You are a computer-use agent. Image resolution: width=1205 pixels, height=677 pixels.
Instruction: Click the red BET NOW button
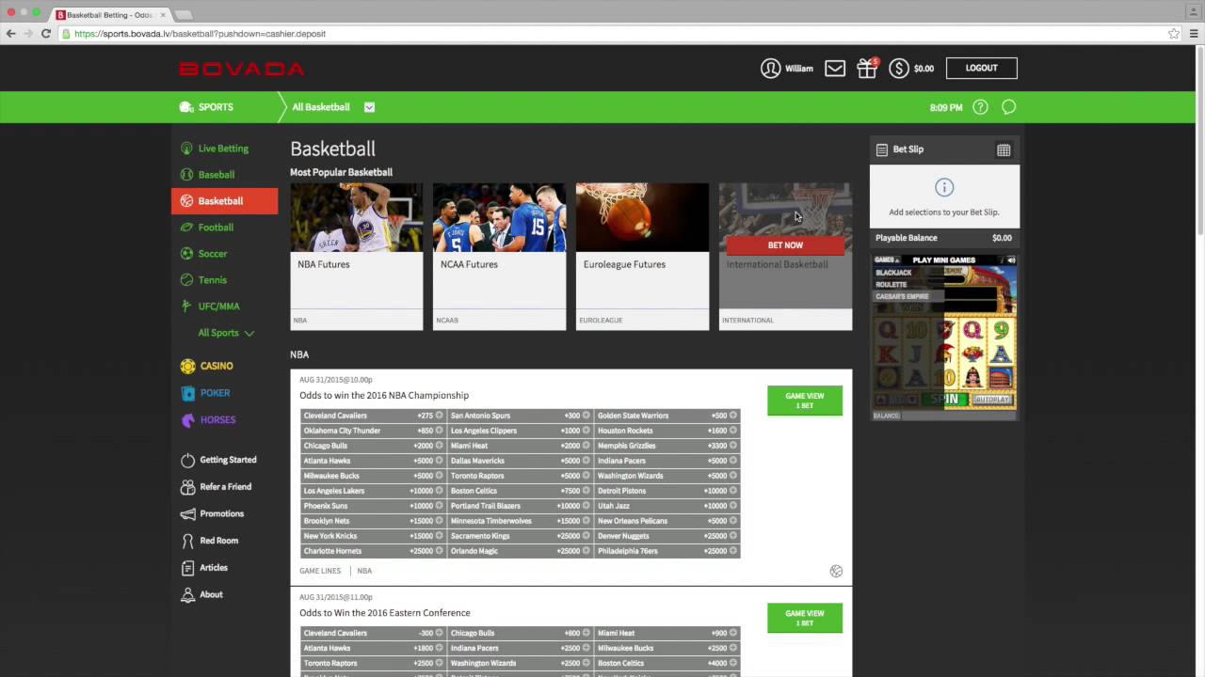click(785, 245)
